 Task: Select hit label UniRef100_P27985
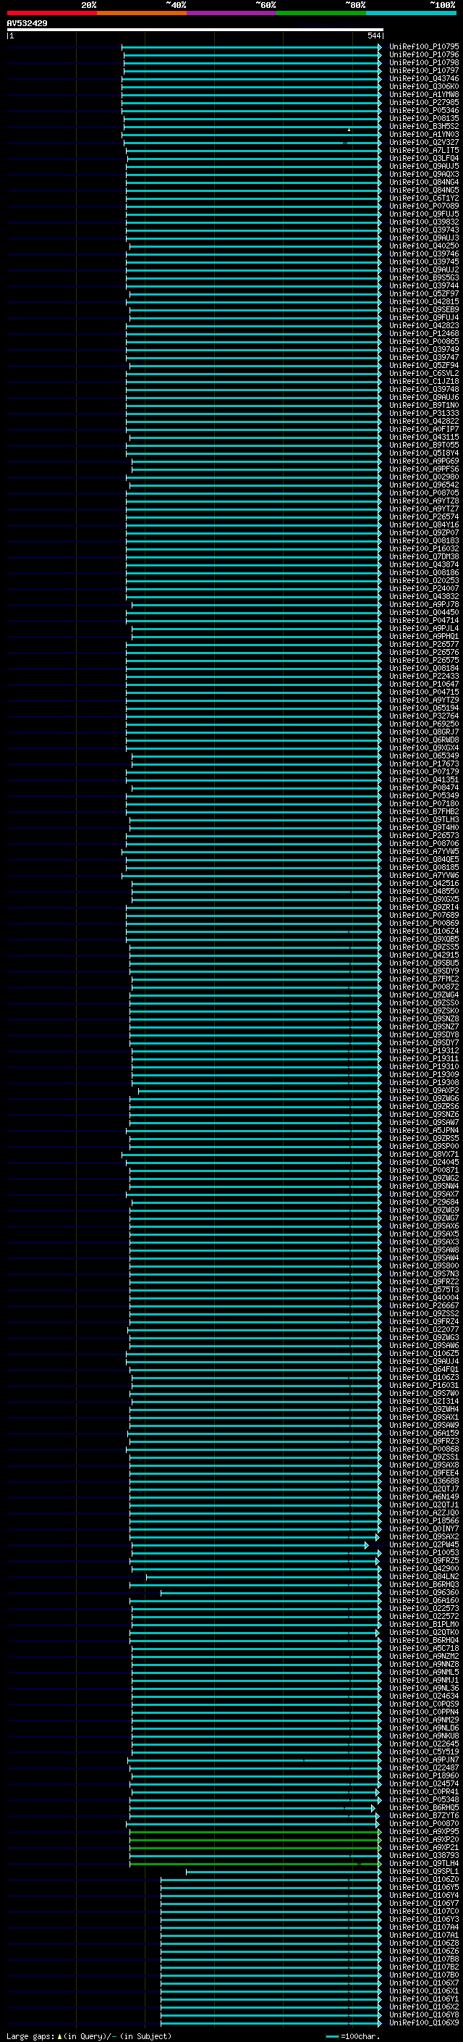coord(424,102)
